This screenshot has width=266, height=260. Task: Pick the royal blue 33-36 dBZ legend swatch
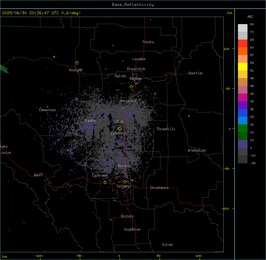[243, 113]
